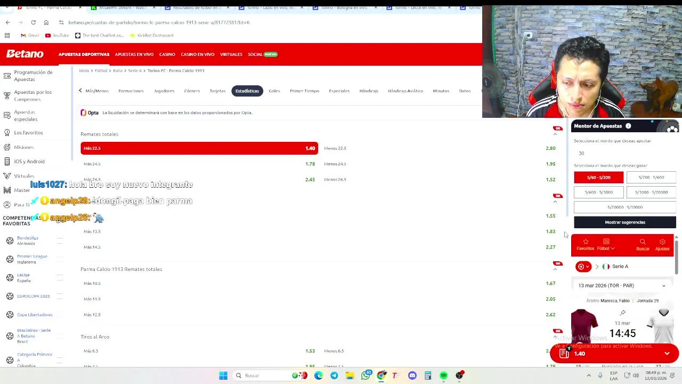The width and height of the screenshot is (682, 384).
Task: Open the browser home button
Action: [x=46, y=22]
